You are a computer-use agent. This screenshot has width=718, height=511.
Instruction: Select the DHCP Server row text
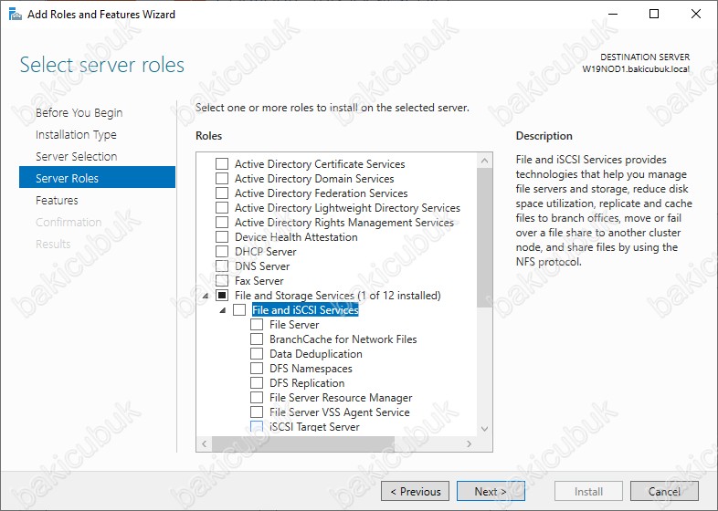[x=266, y=252]
